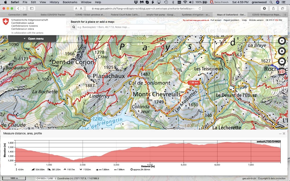
Task: Open Safari's share icon in toolbar
Action: [x=273, y=9]
